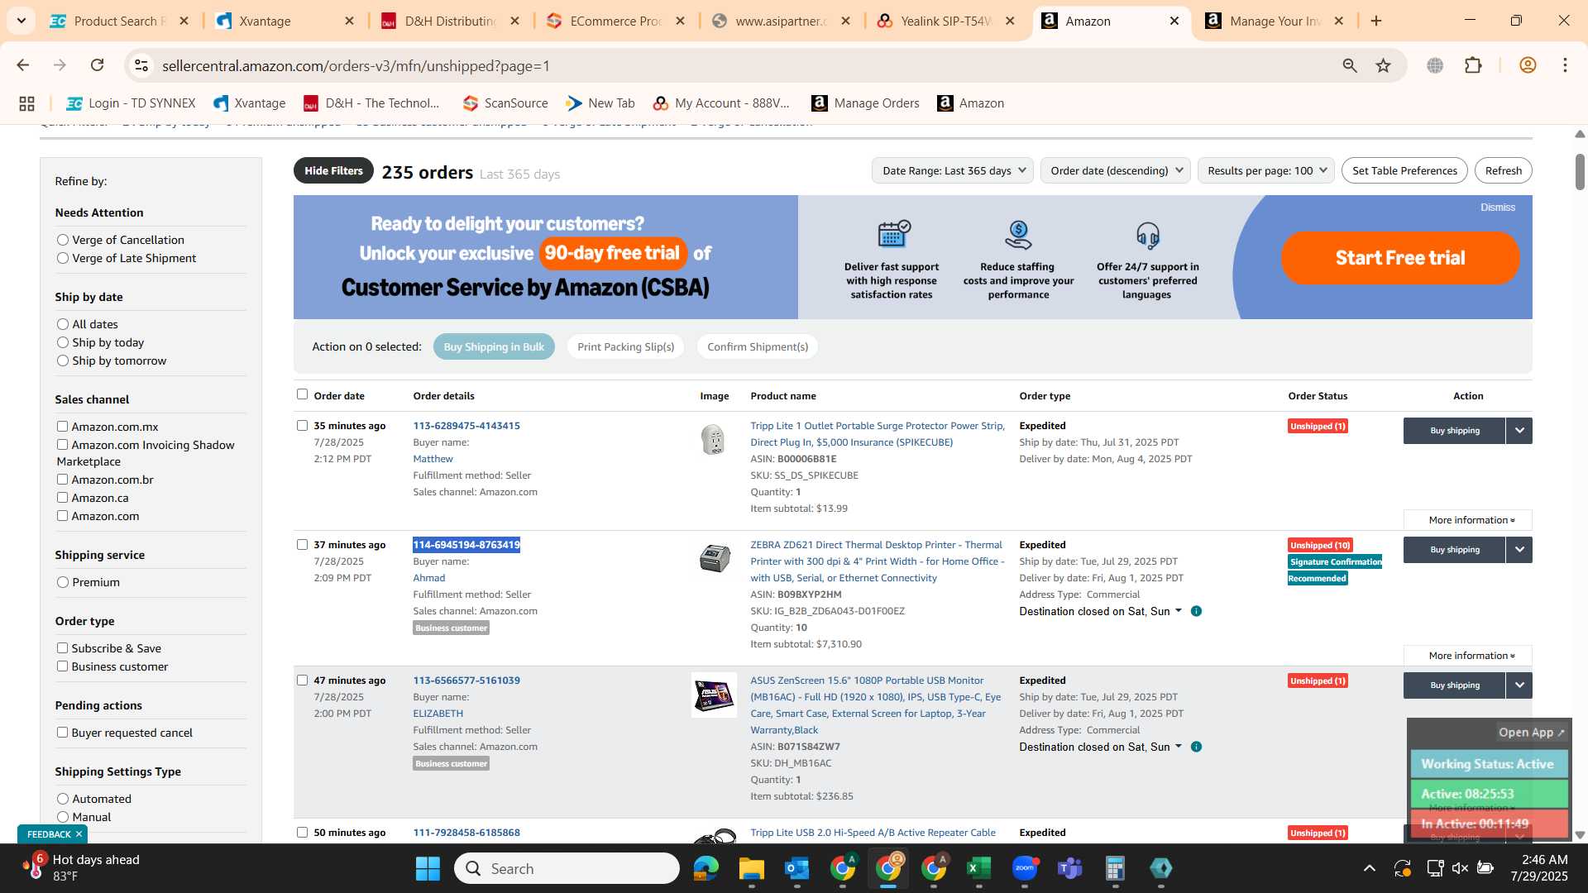Click Print Packing Slip(s) button
1588x893 pixels.
pyautogui.click(x=626, y=346)
